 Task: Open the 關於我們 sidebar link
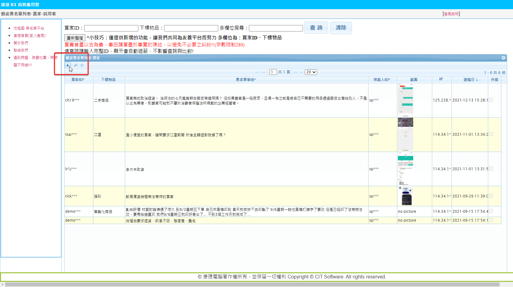pyautogui.click(x=21, y=43)
